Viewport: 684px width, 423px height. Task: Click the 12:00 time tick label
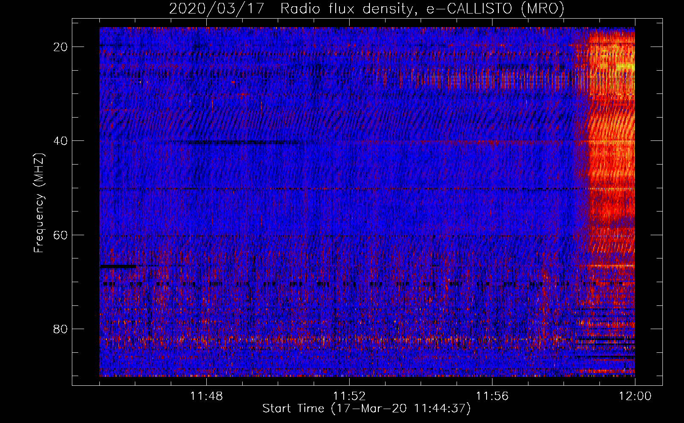[x=635, y=396]
